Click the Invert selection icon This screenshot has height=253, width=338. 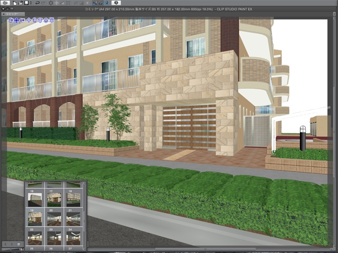tap(81, 3)
